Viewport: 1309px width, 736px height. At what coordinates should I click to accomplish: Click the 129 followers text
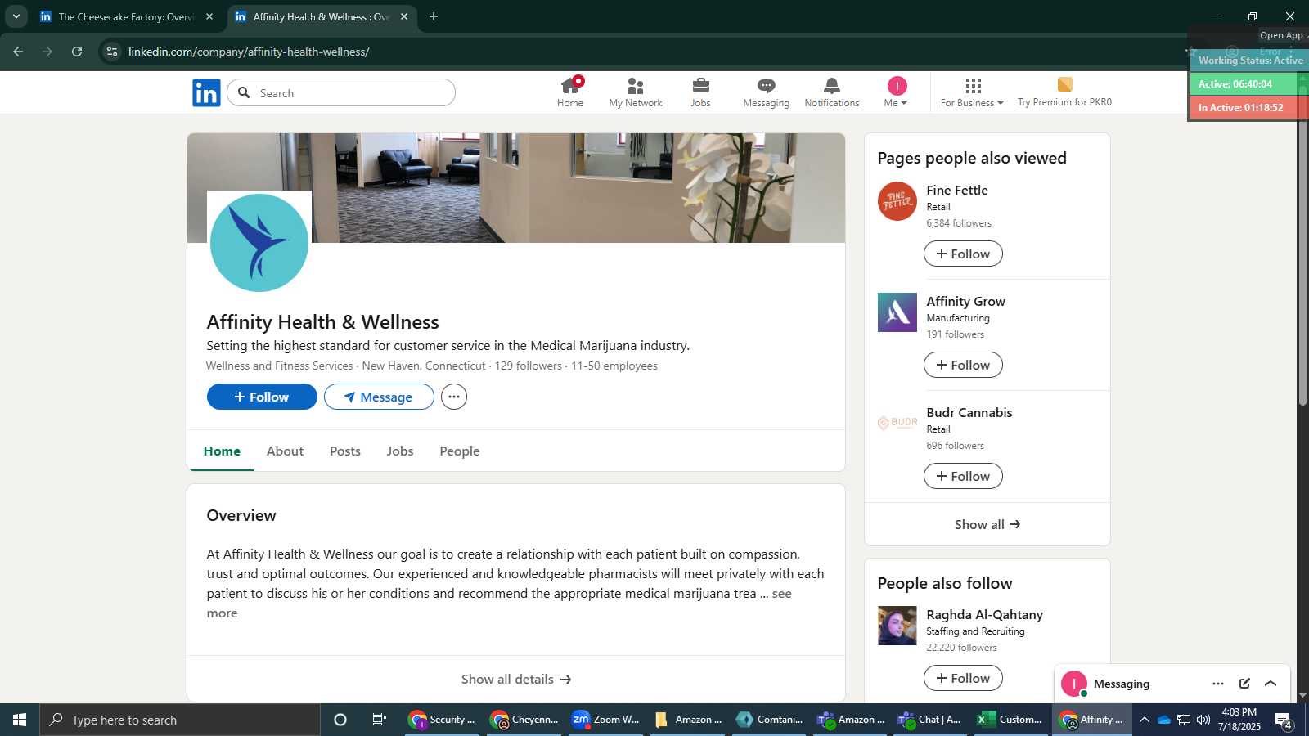pyautogui.click(x=529, y=366)
